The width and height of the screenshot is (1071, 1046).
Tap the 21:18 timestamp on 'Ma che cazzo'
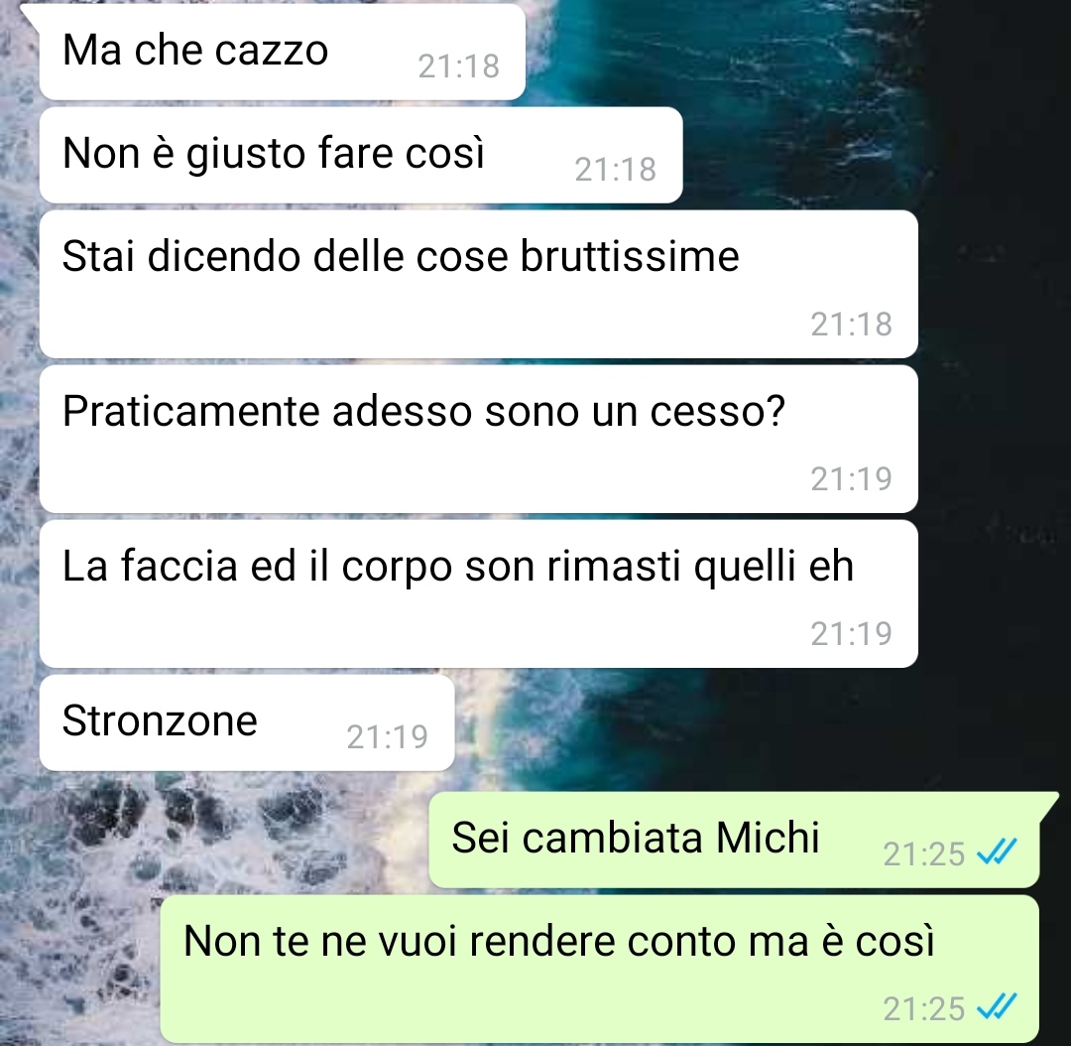pos(459,66)
